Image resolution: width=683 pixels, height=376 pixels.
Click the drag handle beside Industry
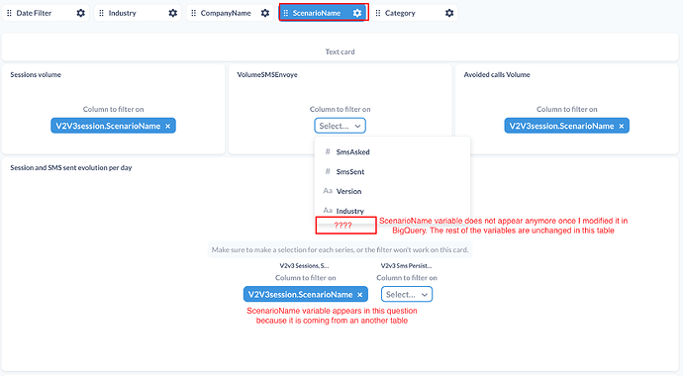pyautogui.click(x=102, y=13)
